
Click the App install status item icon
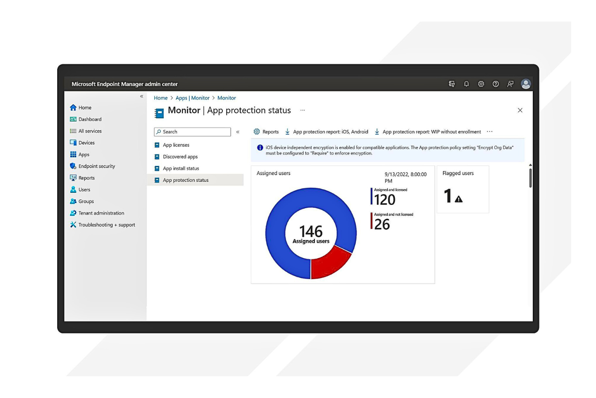157,169
